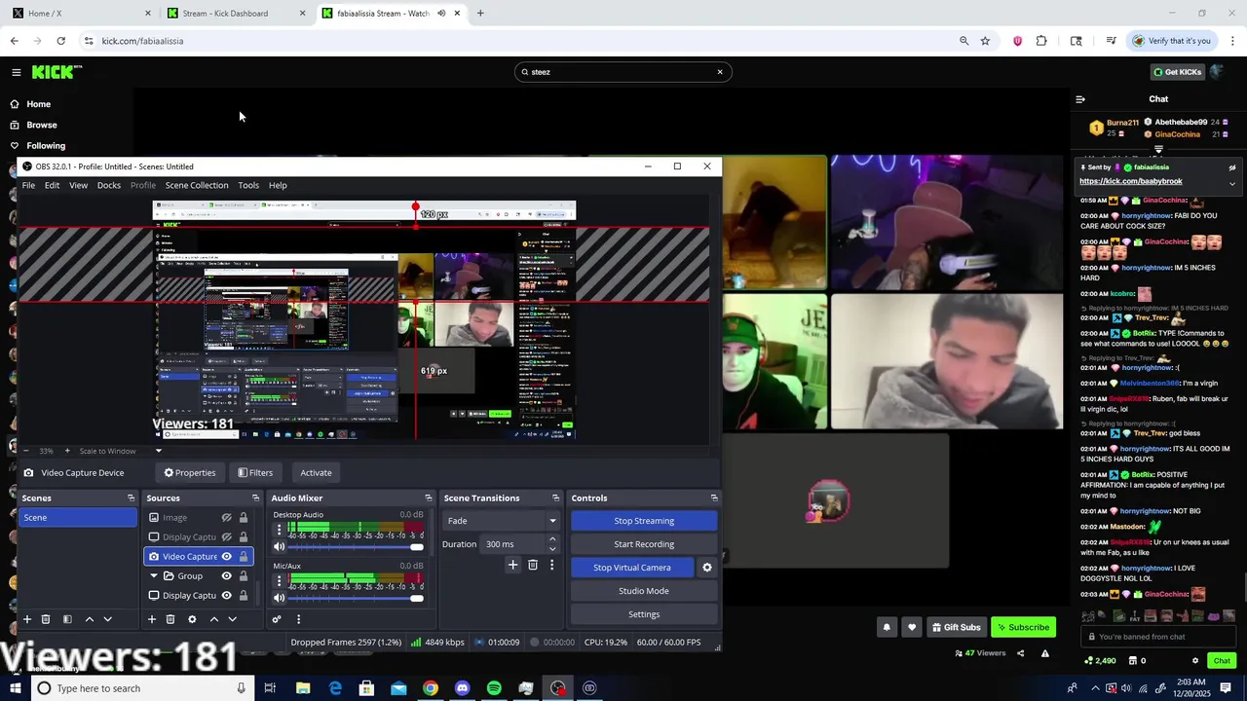This screenshot has width=1247, height=701.
Task: Open the Scene Collection menu
Action: coord(197,185)
